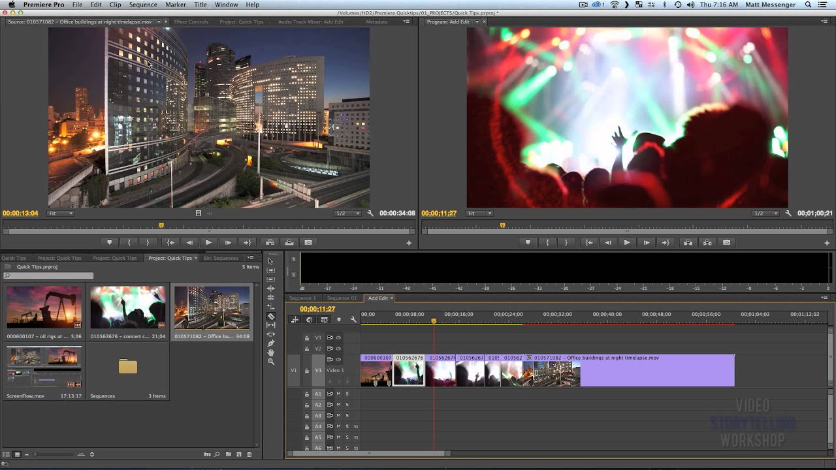Toggle V2 track output eye
The image size is (836, 470).
pos(338,349)
